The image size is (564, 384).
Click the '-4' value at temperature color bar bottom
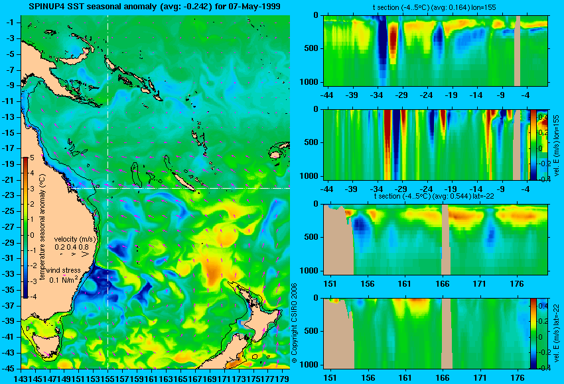pyautogui.click(x=32, y=297)
